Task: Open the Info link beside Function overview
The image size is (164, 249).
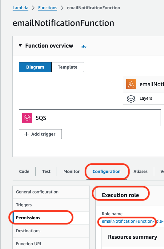Action: click(x=83, y=46)
